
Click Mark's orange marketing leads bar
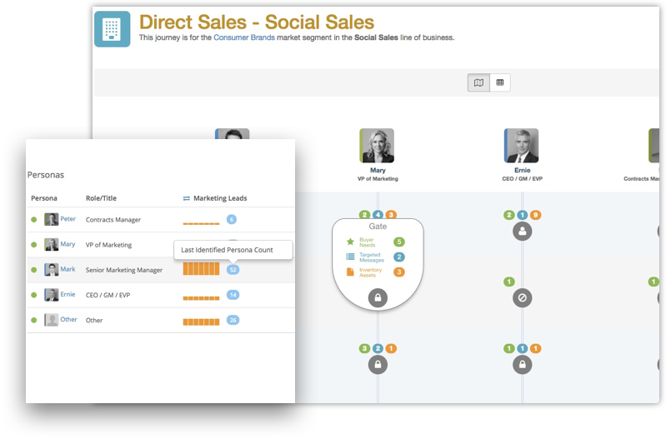click(x=202, y=269)
